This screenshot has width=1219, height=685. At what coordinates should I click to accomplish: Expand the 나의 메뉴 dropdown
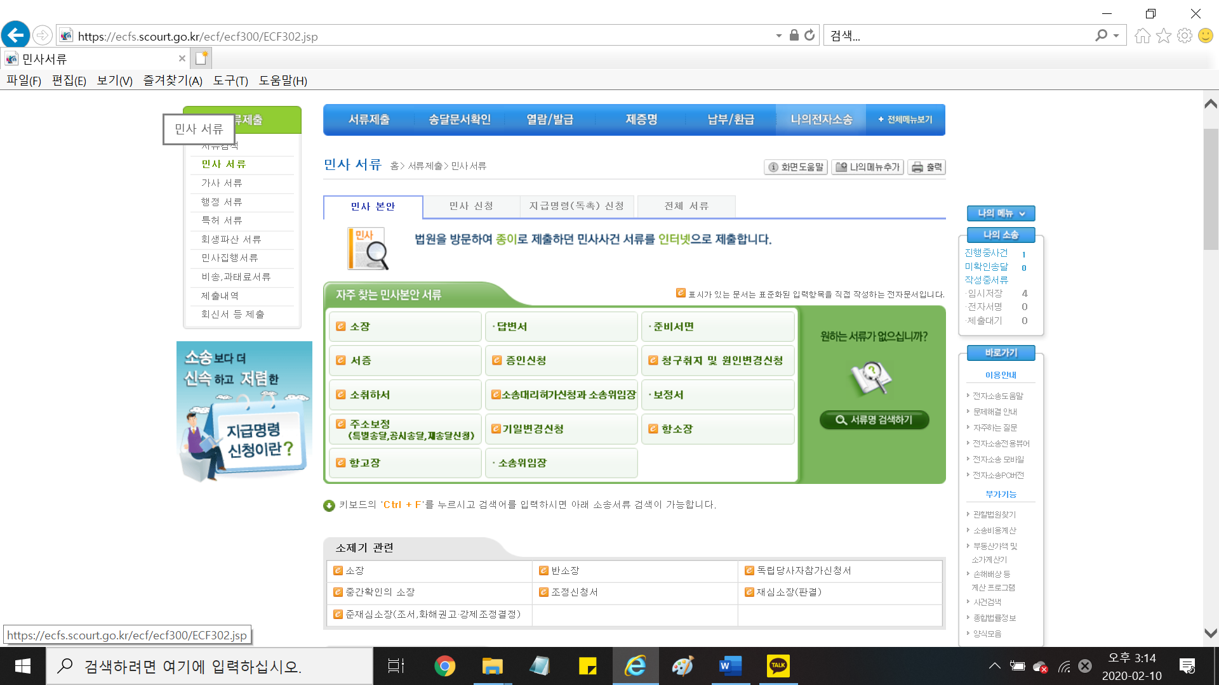click(1001, 213)
